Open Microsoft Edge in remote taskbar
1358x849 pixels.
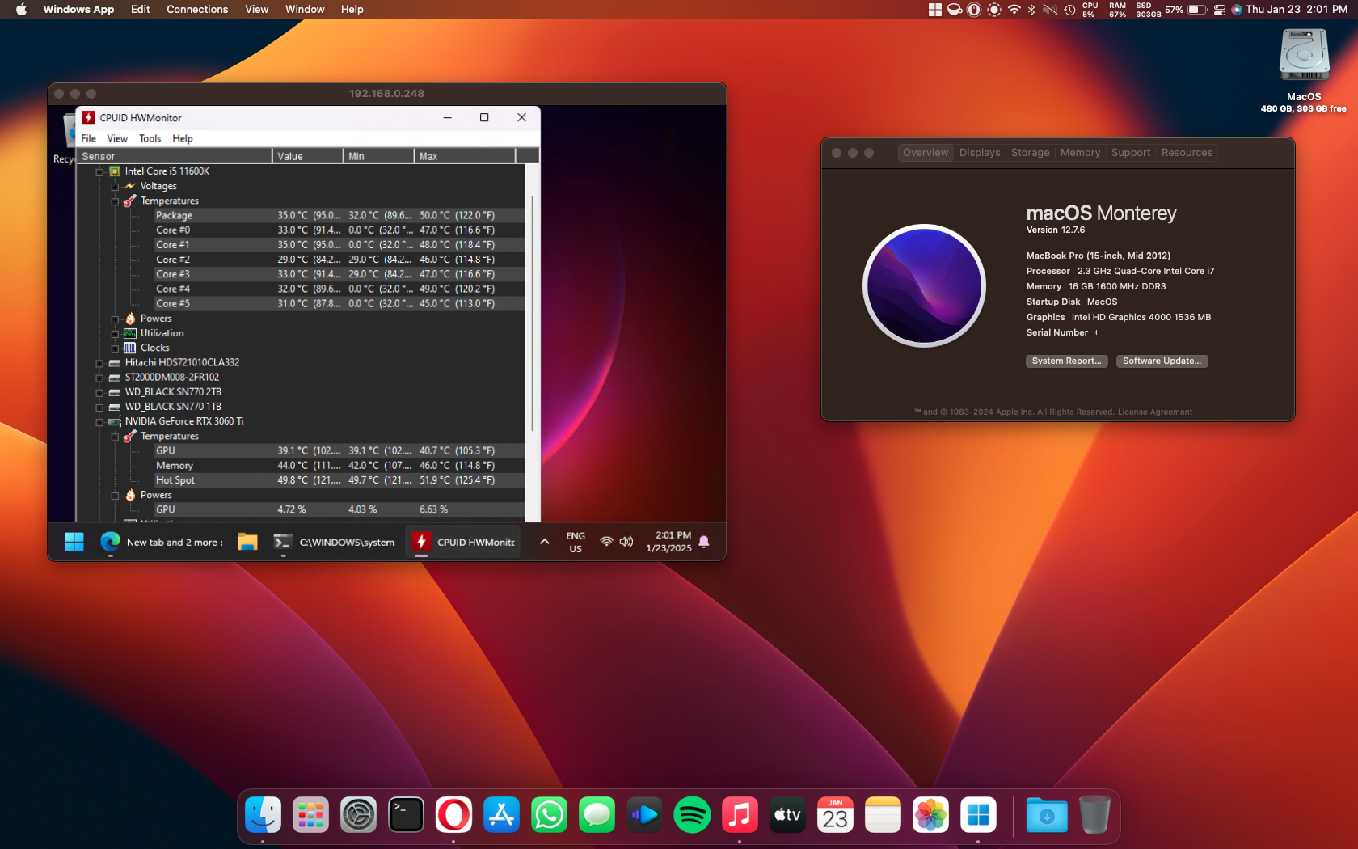tap(110, 542)
